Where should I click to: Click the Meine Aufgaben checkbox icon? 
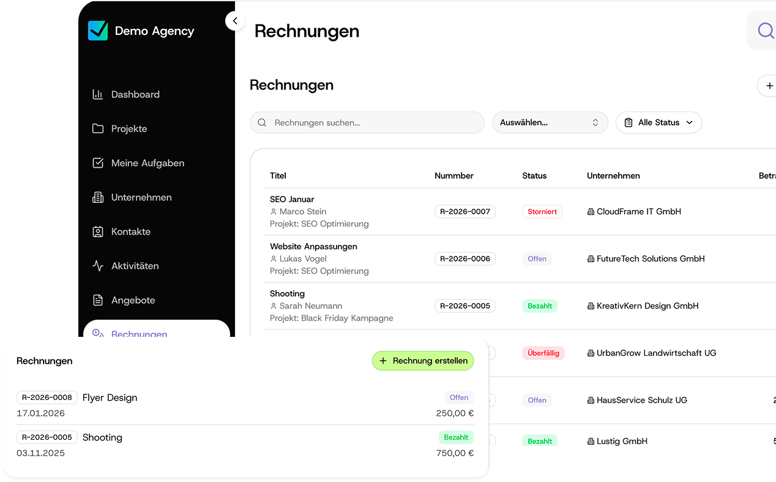coord(98,163)
